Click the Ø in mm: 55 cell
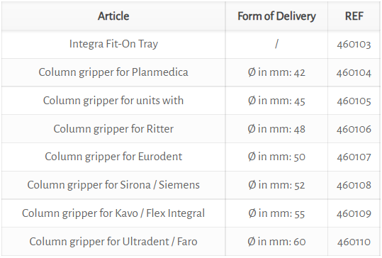 [x=276, y=213]
